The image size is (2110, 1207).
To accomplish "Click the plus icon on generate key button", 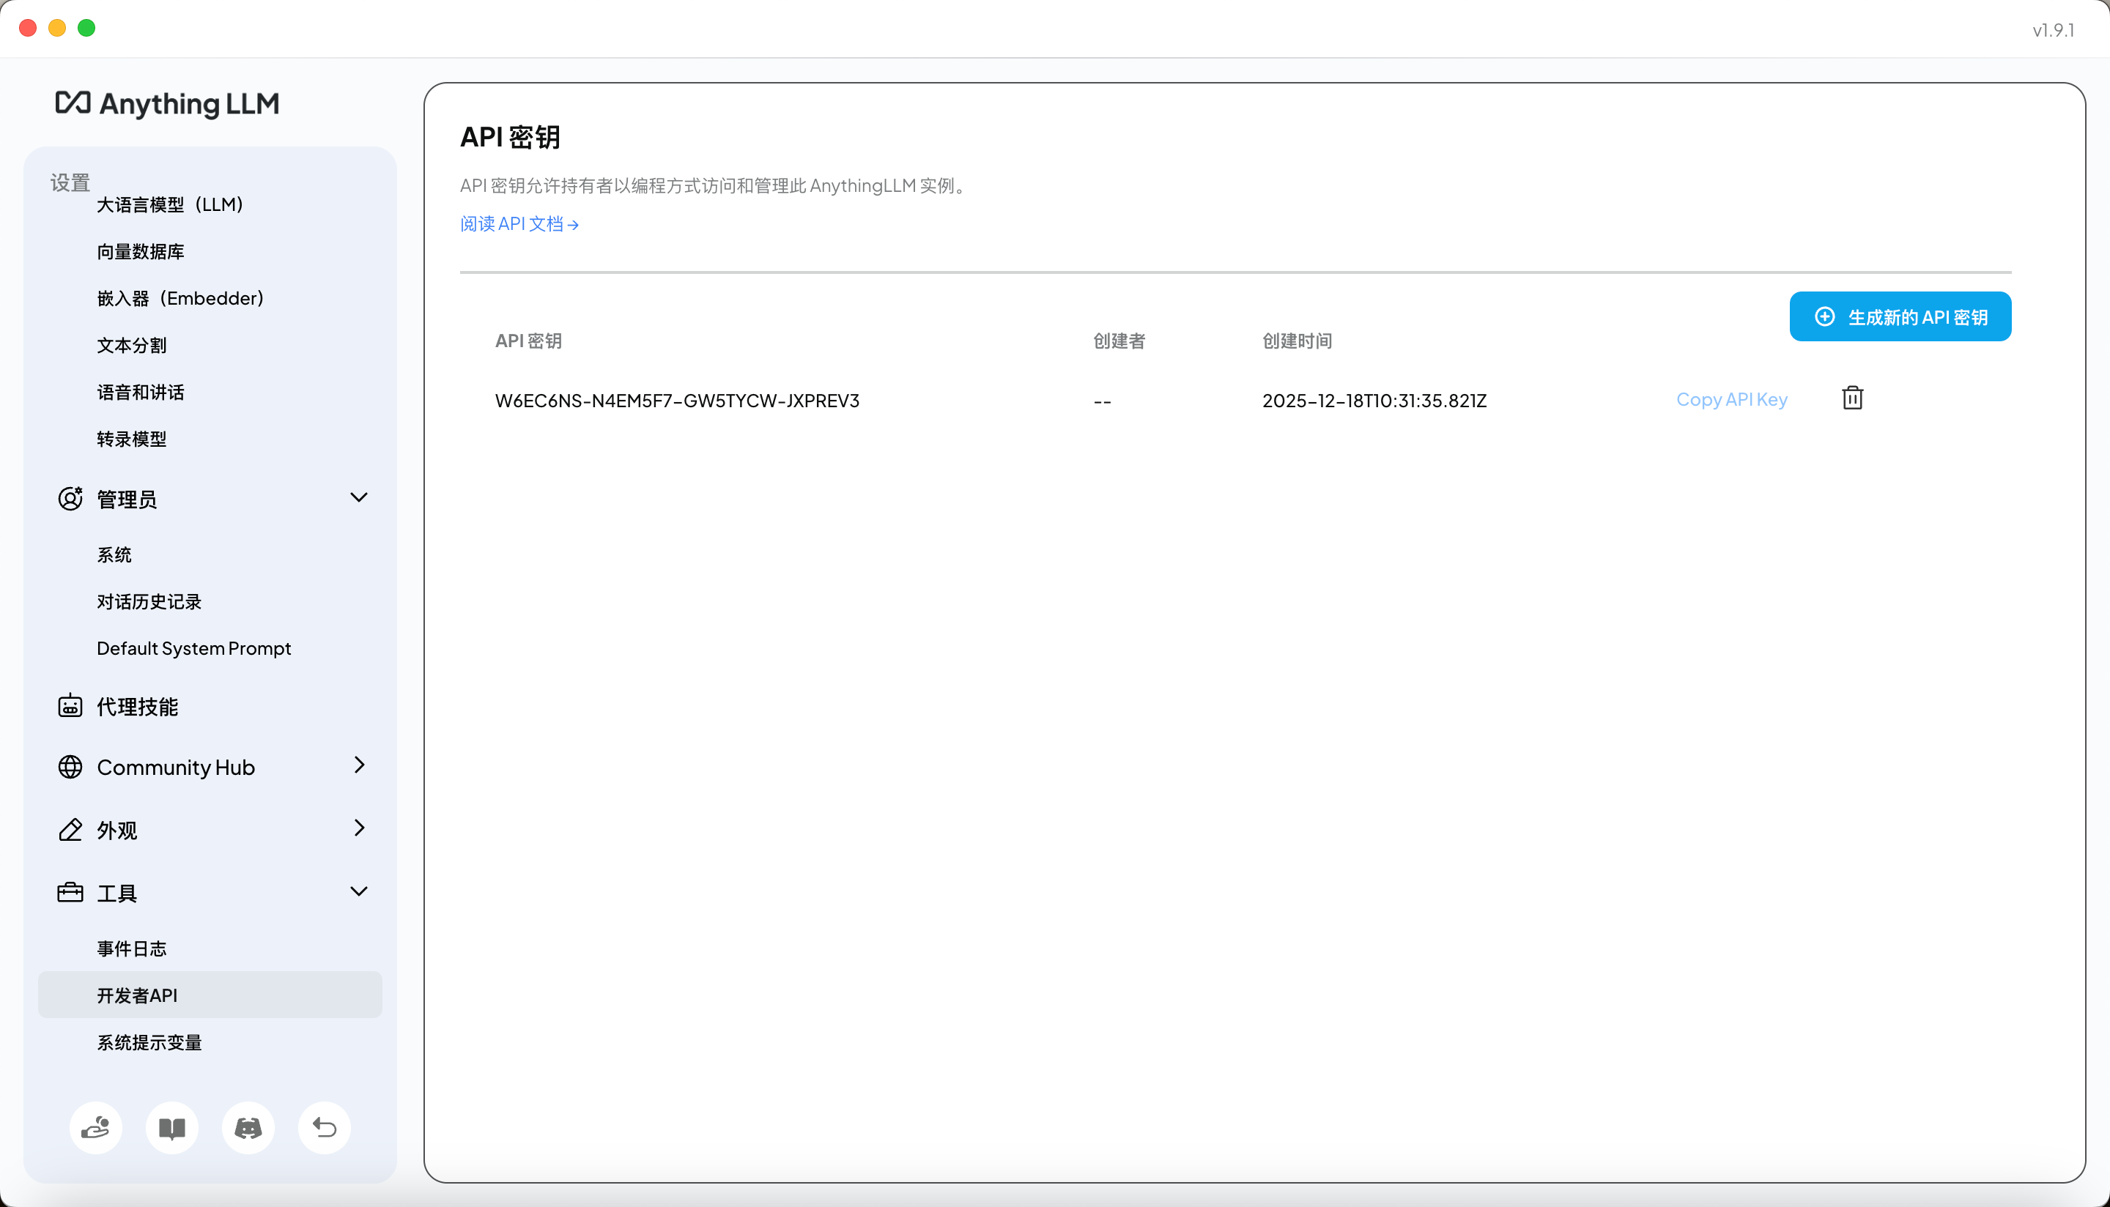I will pyautogui.click(x=1824, y=316).
